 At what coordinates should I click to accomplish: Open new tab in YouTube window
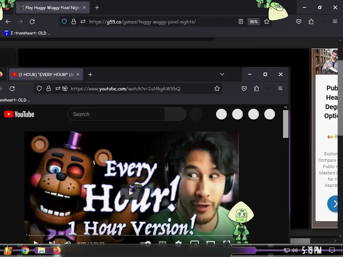pos(90,75)
